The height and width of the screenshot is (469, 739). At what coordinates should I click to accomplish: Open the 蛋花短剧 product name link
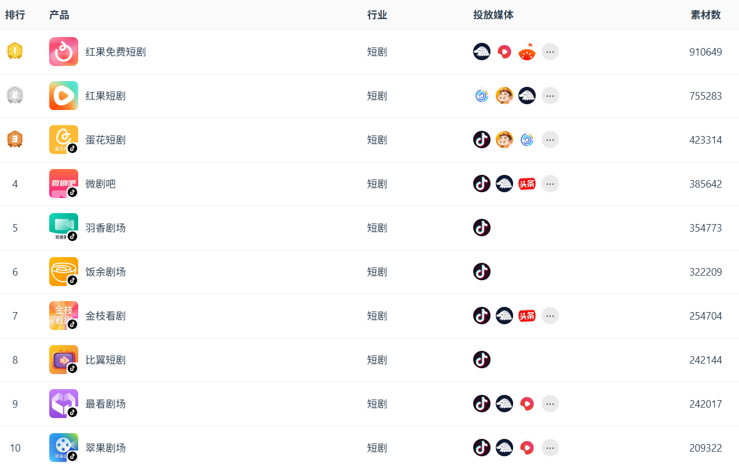coord(105,140)
